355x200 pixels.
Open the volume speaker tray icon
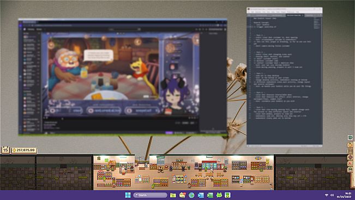click(332, 195)
